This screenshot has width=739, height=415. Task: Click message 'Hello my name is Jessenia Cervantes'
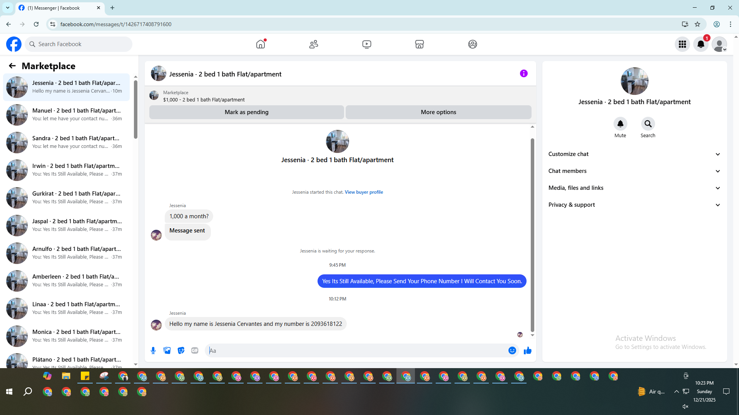click(256, 324)
